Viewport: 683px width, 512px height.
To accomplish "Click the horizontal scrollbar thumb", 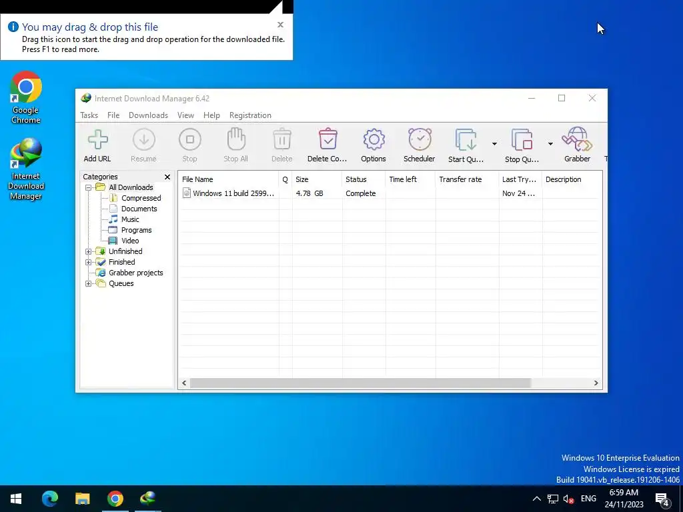I will coord(360,383).
